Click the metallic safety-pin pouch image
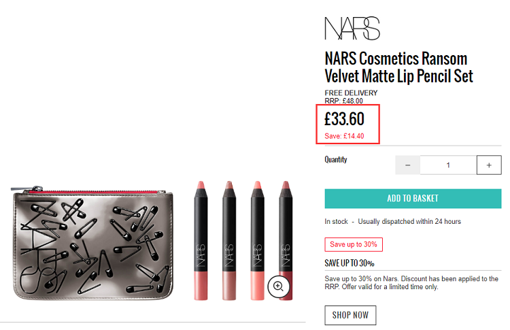510x330 pixels. (x=92, y=243)
